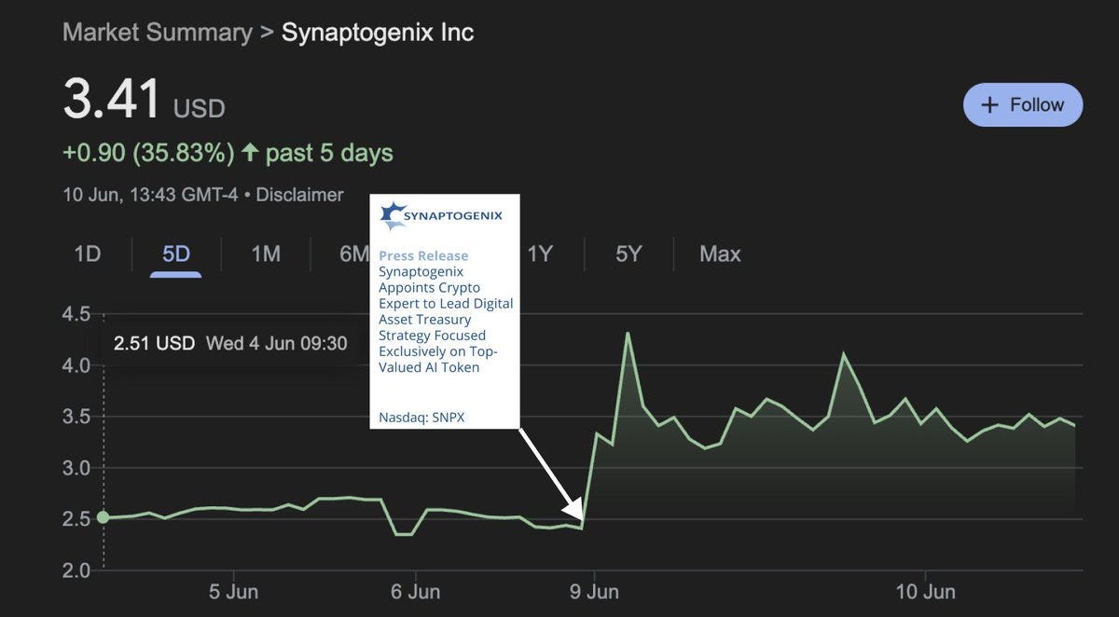Click the green up arrow icon

[249, 153]
